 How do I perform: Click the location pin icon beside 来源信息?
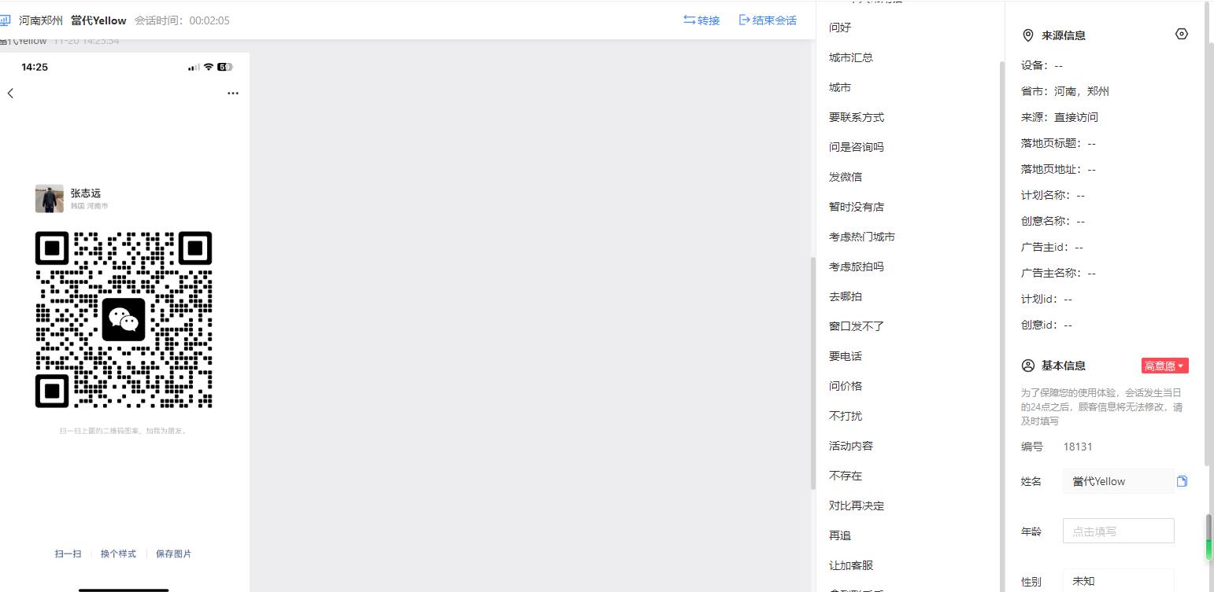(1027, 35)
